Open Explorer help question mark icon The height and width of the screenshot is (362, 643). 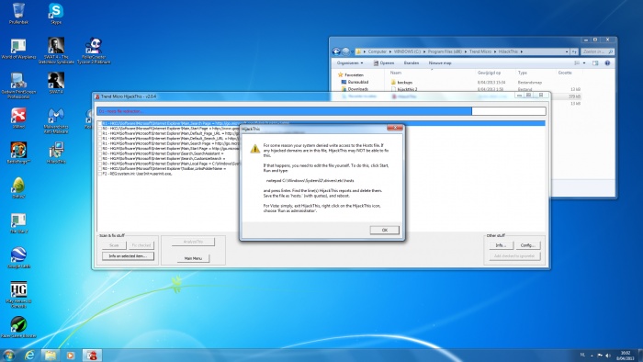click(x=607, y=63)
